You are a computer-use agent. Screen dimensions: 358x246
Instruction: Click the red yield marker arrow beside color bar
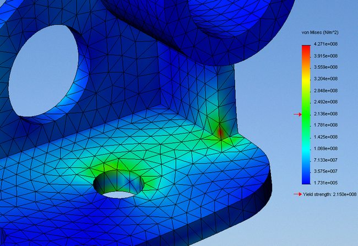298,114
